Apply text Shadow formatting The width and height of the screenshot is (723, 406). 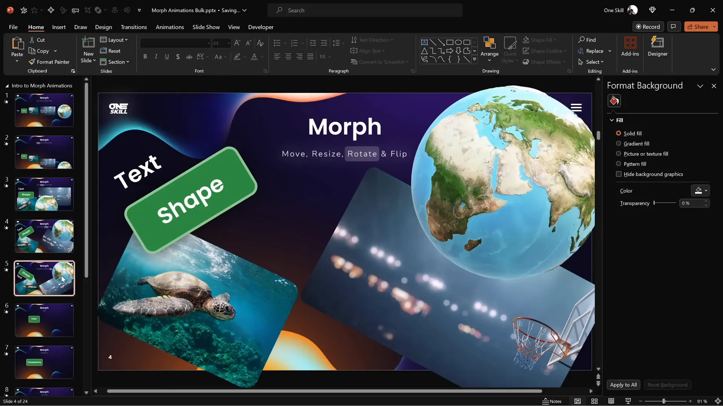[x=178, y=56]
